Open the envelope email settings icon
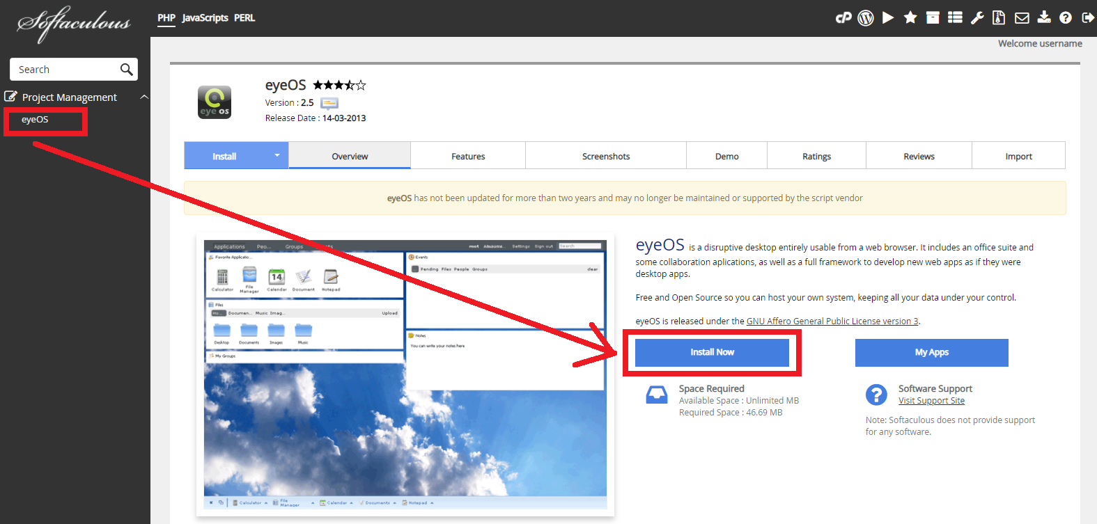Screen dimensions: 1097x524 coord(1022,18)
